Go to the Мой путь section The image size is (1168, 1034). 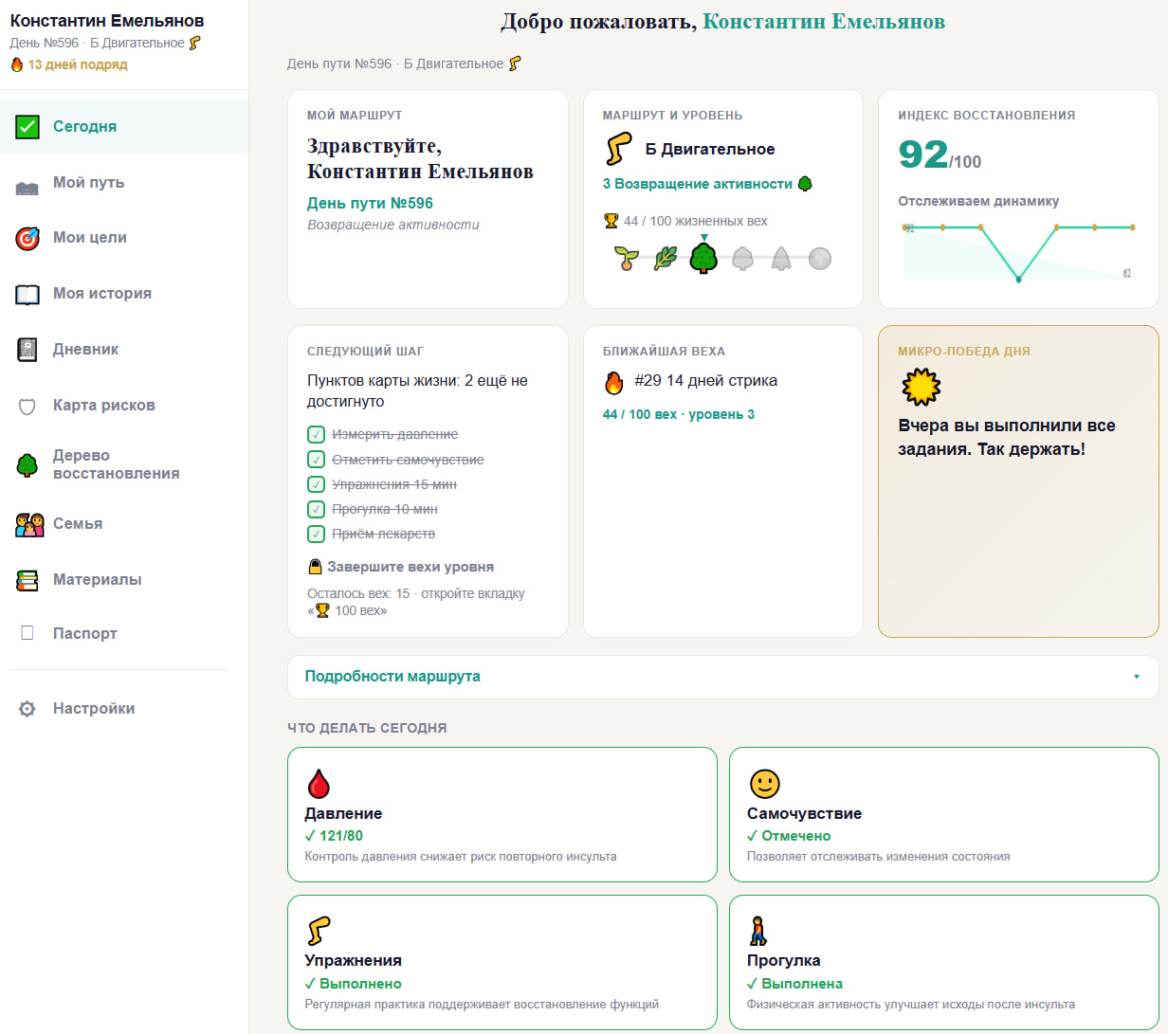pos(124,183)
